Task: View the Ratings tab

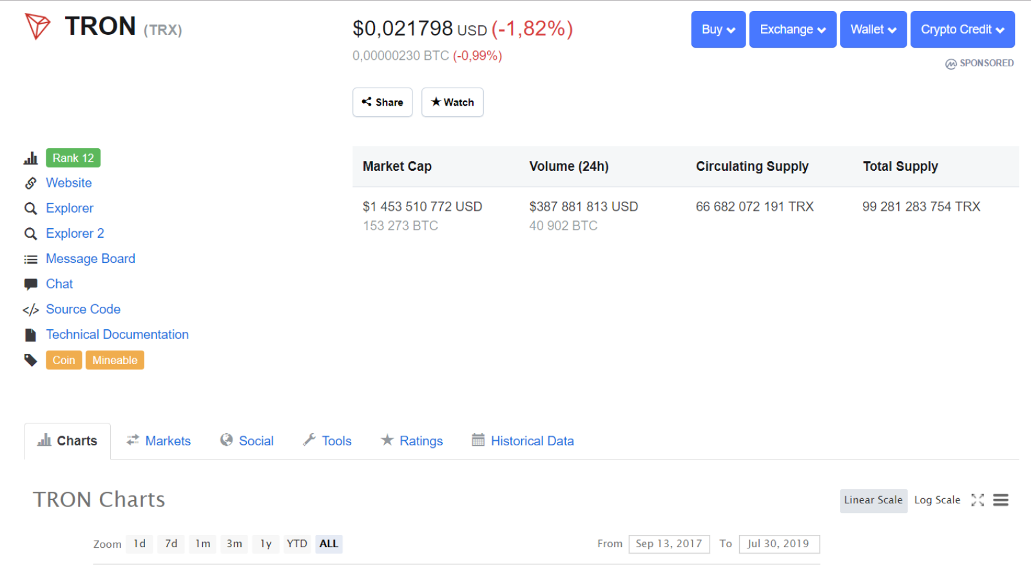Action: (x=412, y=441)
